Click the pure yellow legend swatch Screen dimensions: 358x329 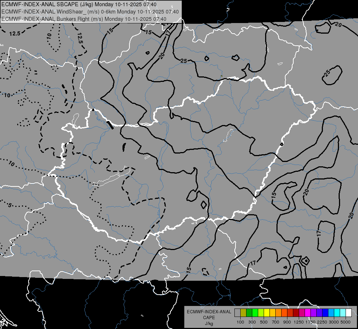(267, 313)
